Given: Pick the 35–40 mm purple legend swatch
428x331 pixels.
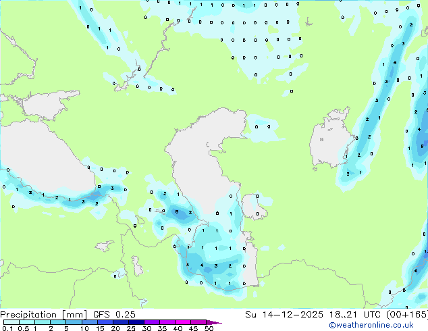Looking at the screenshot, I should pyautogui.click(x=167, y=322).
